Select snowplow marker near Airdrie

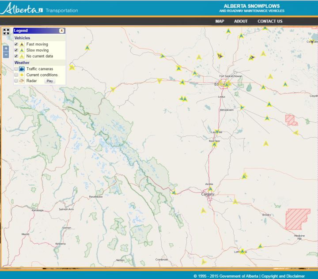(x=211, y=189)
